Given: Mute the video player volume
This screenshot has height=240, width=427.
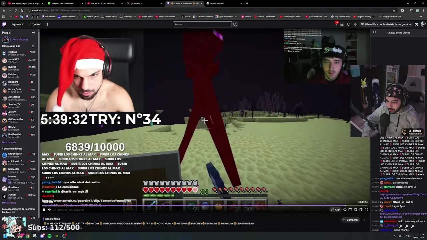Looking at the screenshot, I should click(x=49, y=210).
